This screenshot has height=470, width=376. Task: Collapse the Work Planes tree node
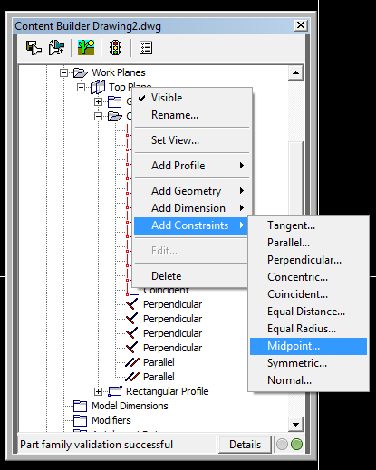coord(63,72)
